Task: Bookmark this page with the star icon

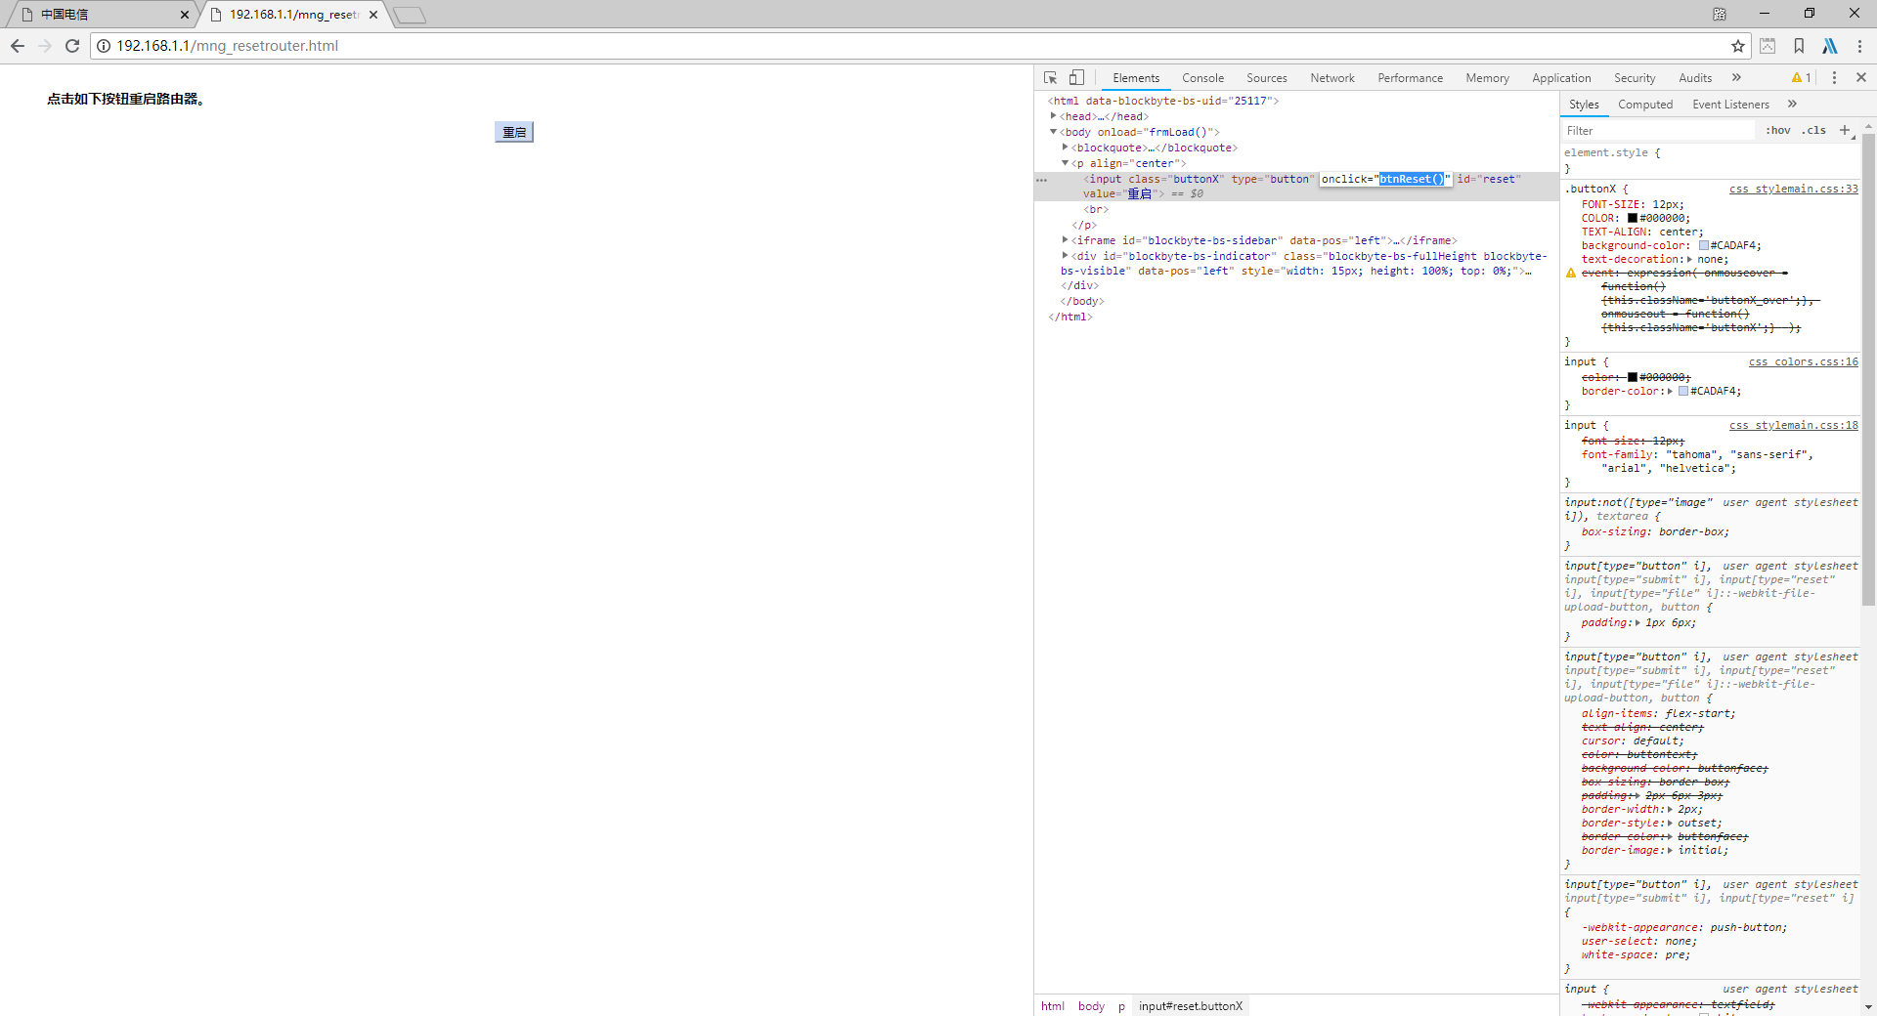Action: coord(1737,46)
